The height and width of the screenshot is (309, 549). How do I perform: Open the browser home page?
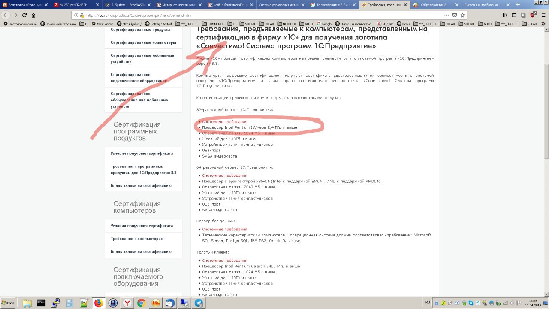pos(33,15)
